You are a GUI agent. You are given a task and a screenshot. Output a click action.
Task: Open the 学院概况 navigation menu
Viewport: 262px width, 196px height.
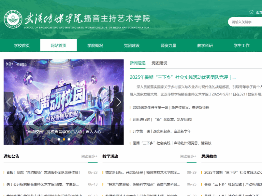tap(95, 46)
